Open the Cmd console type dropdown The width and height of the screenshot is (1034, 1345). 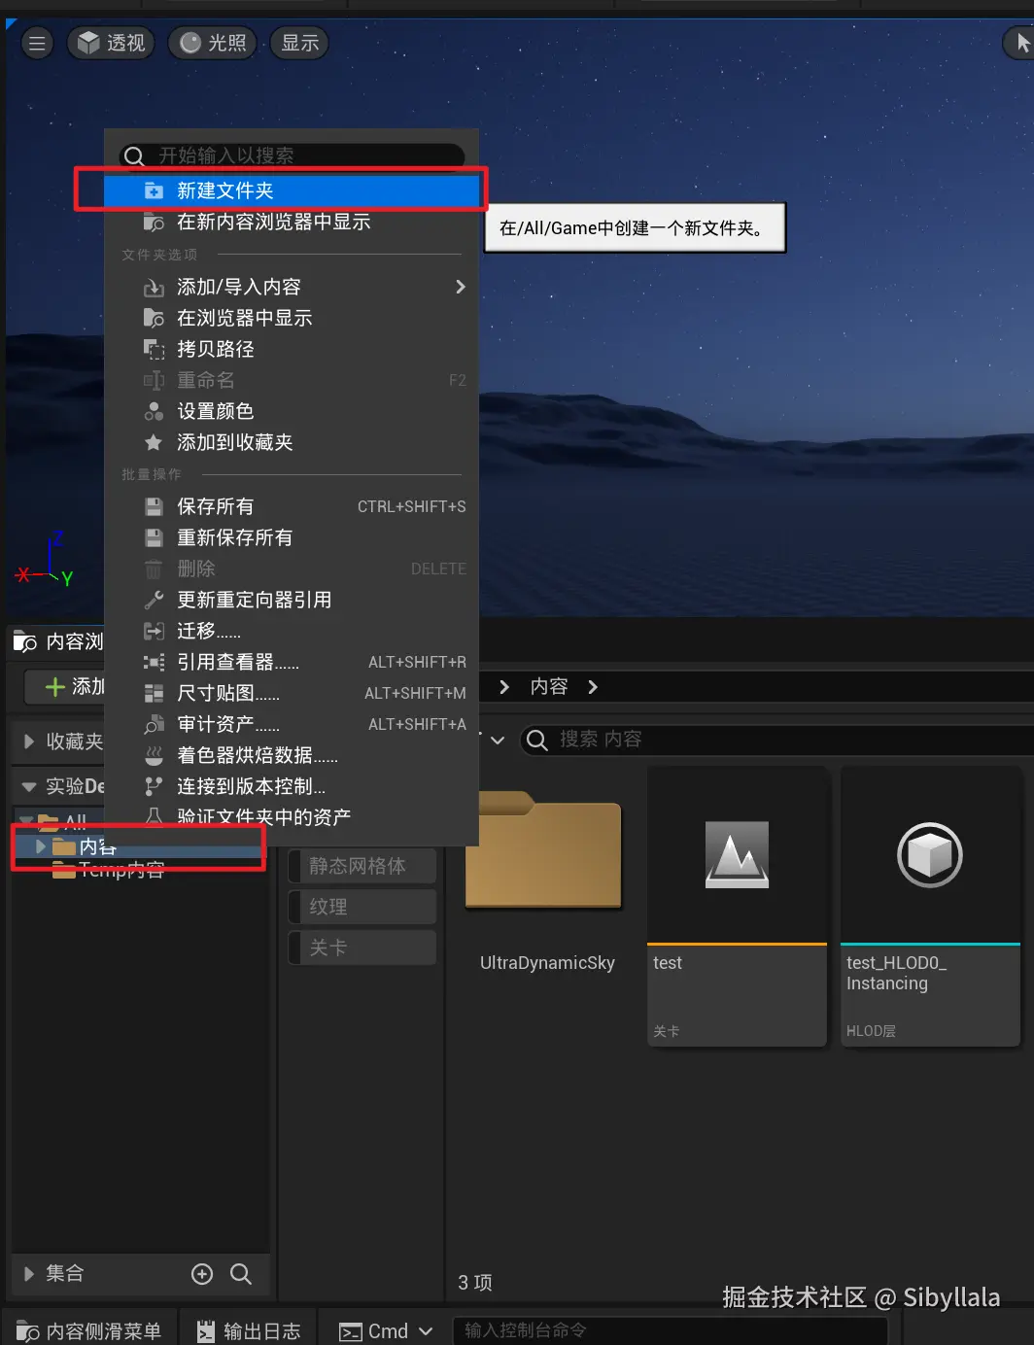point(386,1331)
